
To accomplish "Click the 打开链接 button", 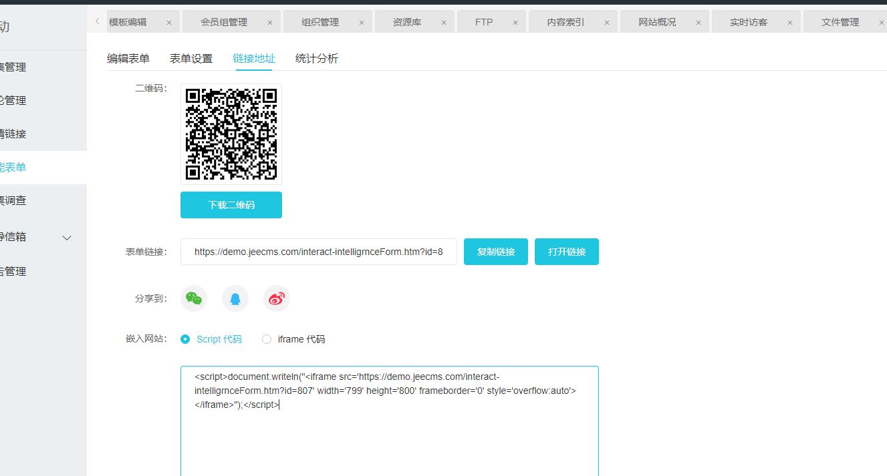I will tap(567, 252).
